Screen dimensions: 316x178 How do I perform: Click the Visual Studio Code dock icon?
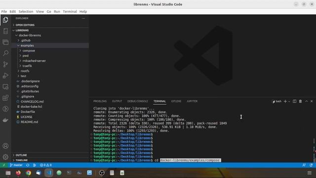tap(49, 173)
